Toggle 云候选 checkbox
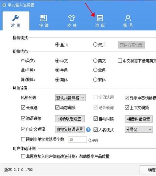 click(x=23, y=108)
